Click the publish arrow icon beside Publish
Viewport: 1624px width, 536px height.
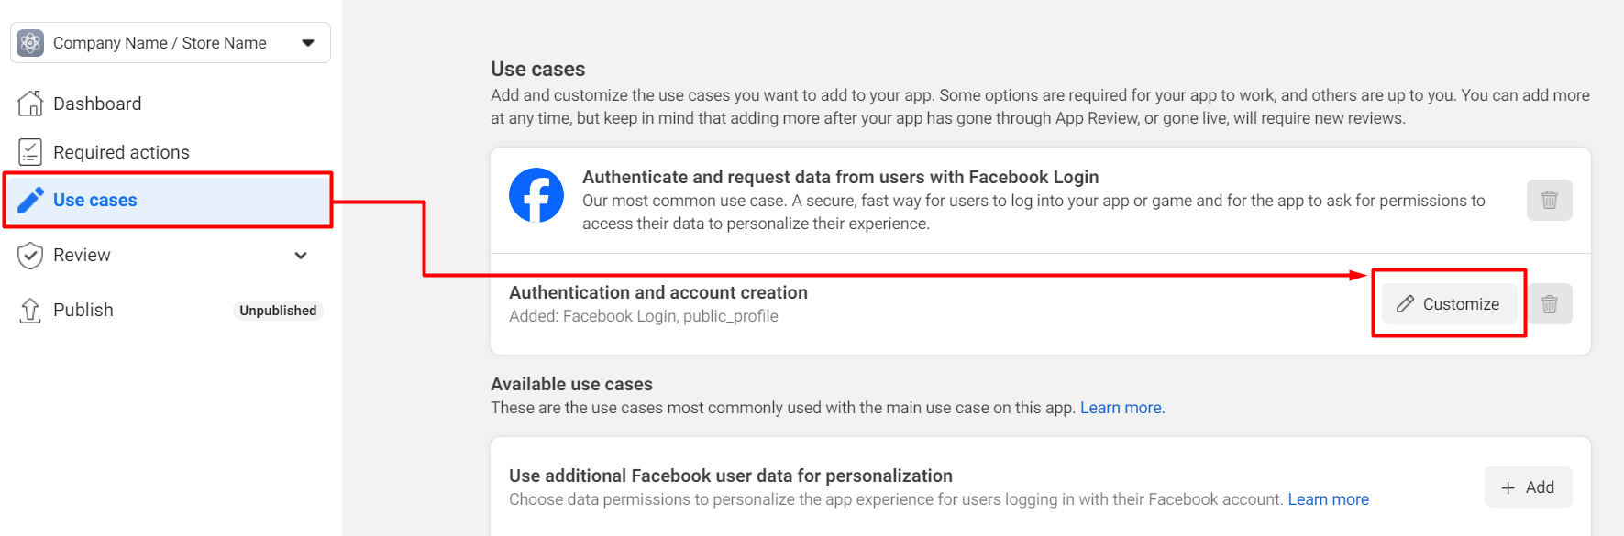click(x=30, y=310)
